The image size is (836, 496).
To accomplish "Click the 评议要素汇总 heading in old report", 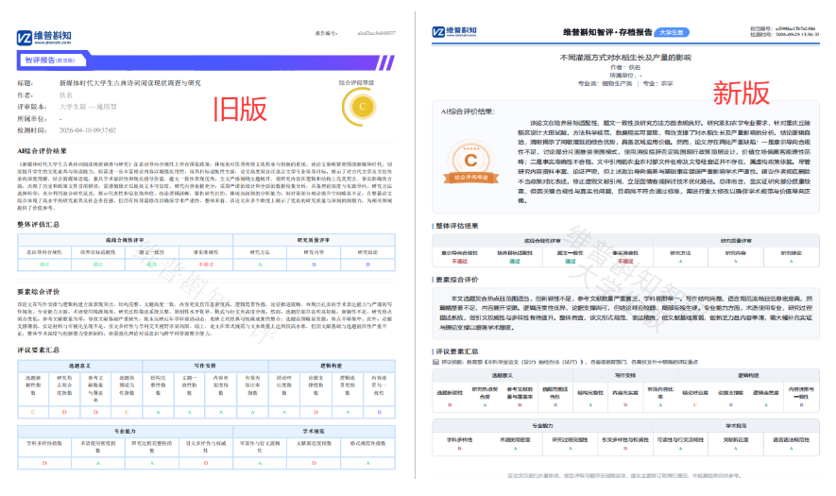I will 39,351.
